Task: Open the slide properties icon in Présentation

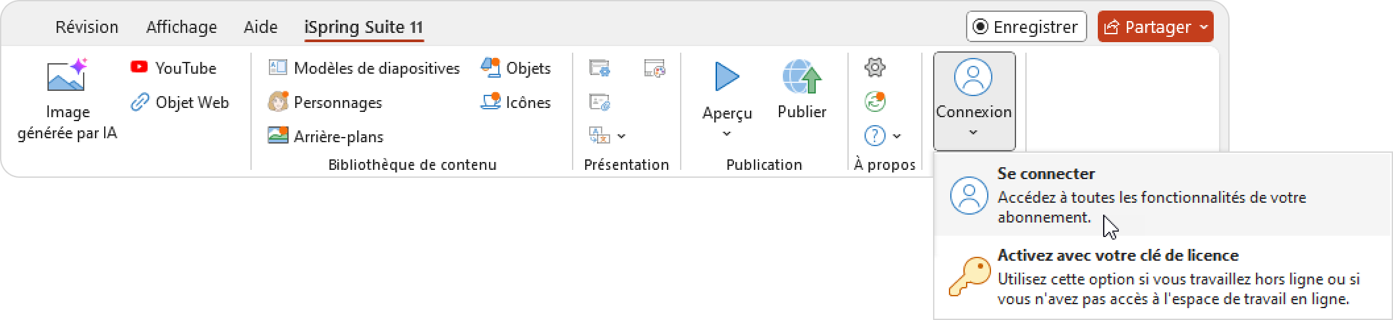Action: 600,67
